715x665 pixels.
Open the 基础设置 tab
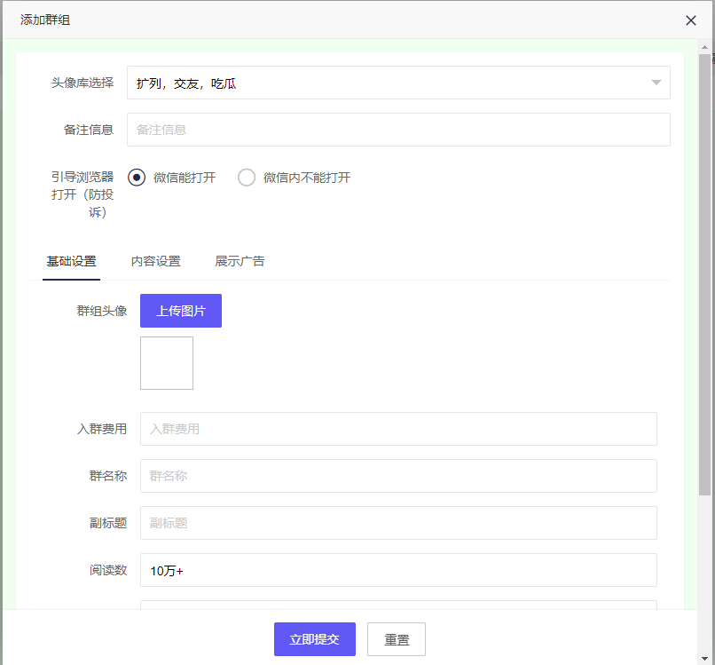point(71,261)
